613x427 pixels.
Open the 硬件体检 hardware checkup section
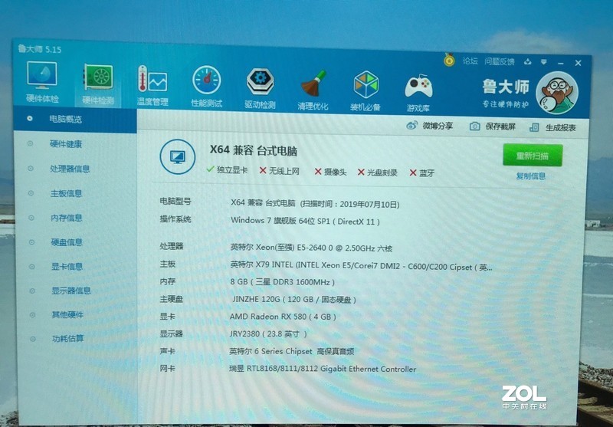coord(42,83)
